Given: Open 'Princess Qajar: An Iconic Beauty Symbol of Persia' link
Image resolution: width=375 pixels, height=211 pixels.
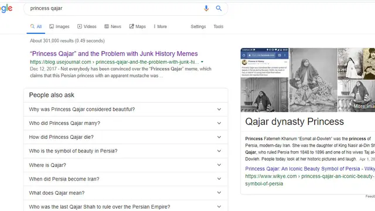Looking at the screenshot, I should tap(310, 169).
